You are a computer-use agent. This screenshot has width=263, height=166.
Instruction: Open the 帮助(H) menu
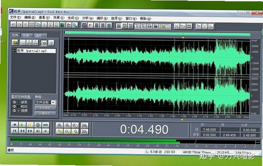[145, 19]
